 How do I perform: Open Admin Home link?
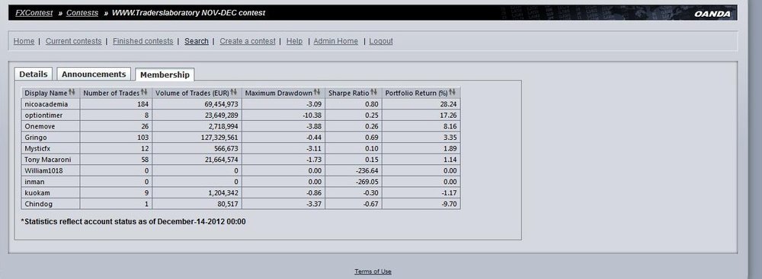pyautogui.click(x=336, y=41)
